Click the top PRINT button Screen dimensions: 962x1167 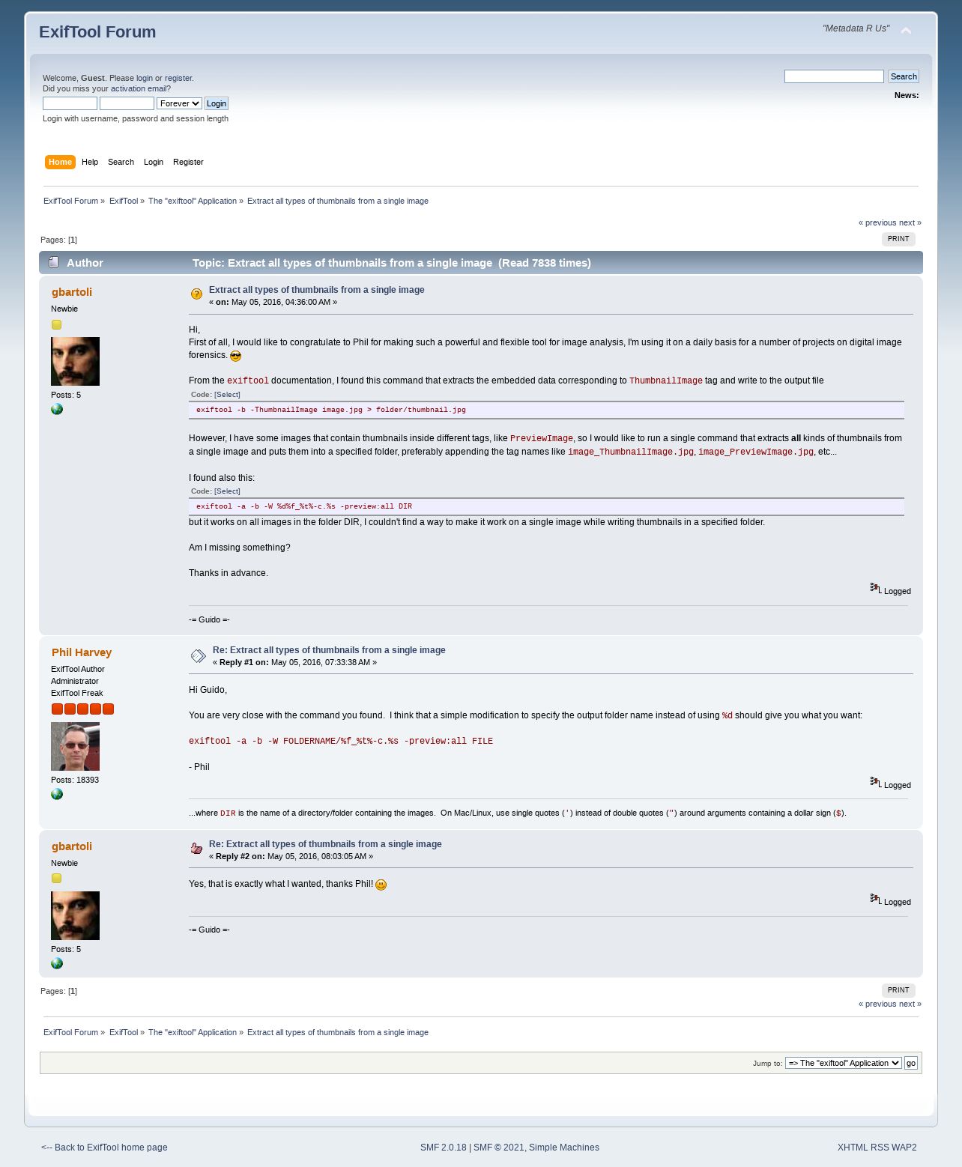tap(898, 239)
